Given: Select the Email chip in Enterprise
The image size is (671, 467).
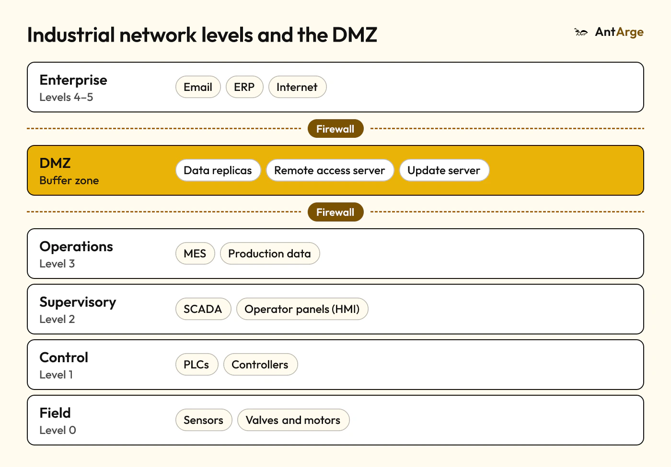Looking at the screenshot, I should (x=198, y=87).
